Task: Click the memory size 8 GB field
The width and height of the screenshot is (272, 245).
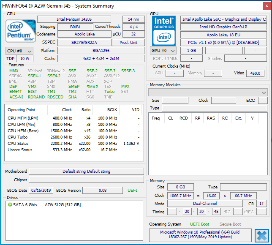Action: pyautogui.click(x=180, y=187)
